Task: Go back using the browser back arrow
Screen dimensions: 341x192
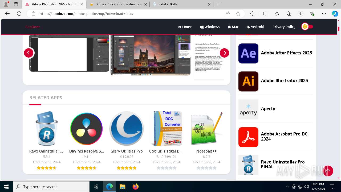Action: [7, 14]
